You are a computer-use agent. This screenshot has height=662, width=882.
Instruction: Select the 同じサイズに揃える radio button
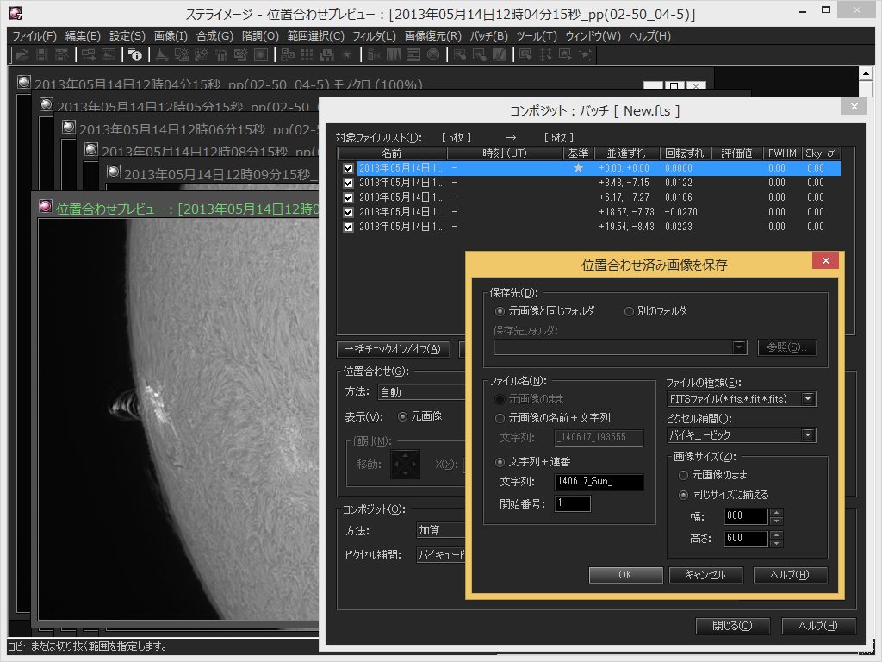683,496
